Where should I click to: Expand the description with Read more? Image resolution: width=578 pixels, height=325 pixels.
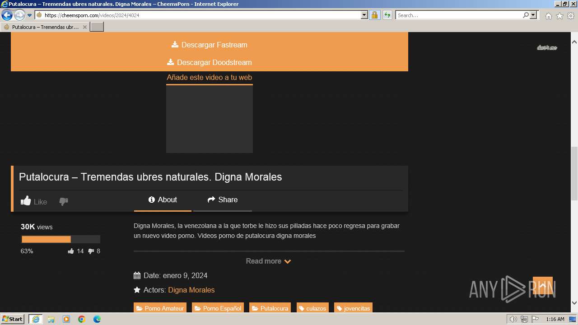coord(269,261)
